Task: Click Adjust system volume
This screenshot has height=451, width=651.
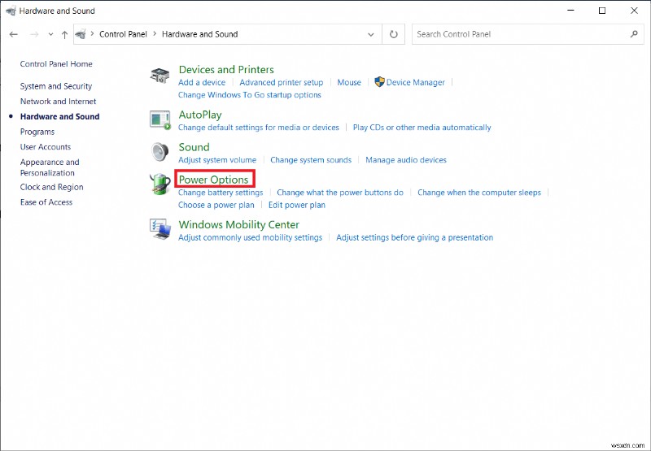Action: [217, 160]
